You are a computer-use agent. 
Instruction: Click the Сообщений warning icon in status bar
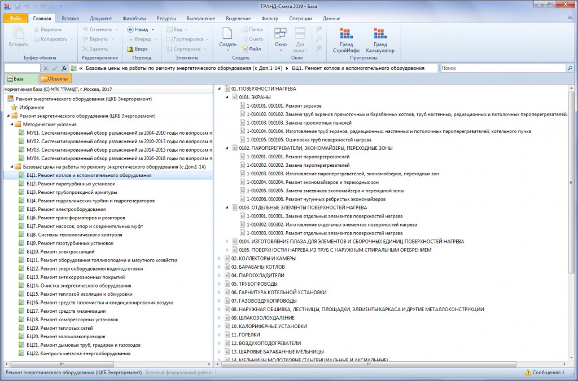tap(528, 373)
